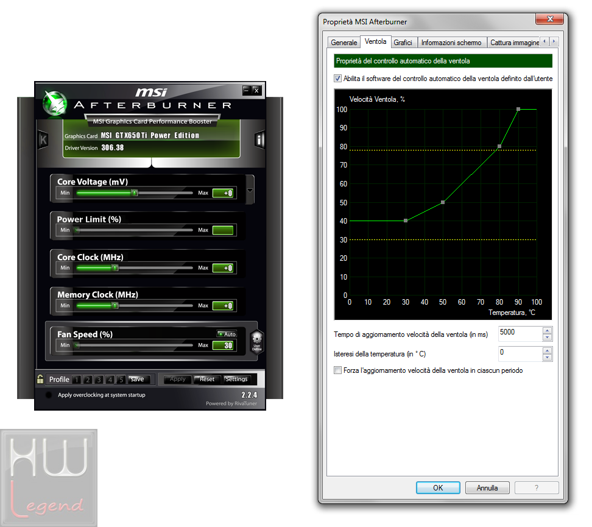The width and height of the screenshot is (592, 527).
Task: Click the question mark help button
Action: [537, 488]
